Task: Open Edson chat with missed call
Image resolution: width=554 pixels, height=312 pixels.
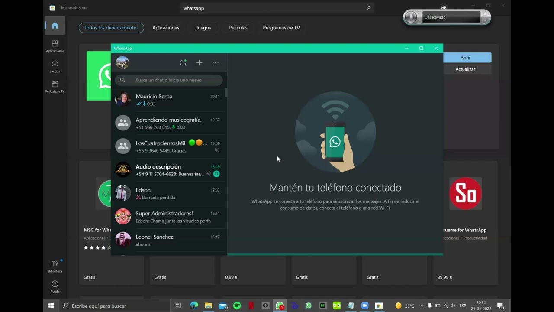Action: tap(168, 193)
